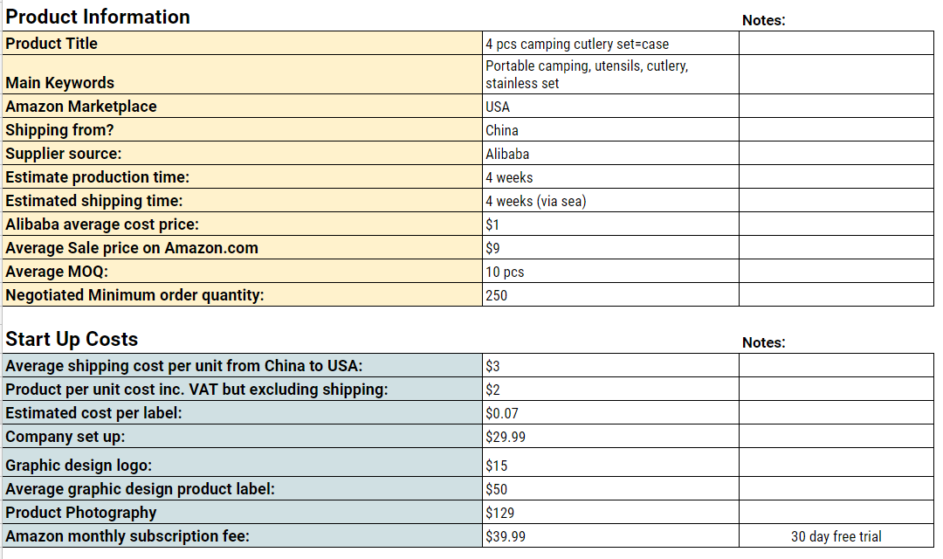Click the Average MOQ 10 pcs cell
This screenshot has height=559, width=943.
click(x=610, y=272)
